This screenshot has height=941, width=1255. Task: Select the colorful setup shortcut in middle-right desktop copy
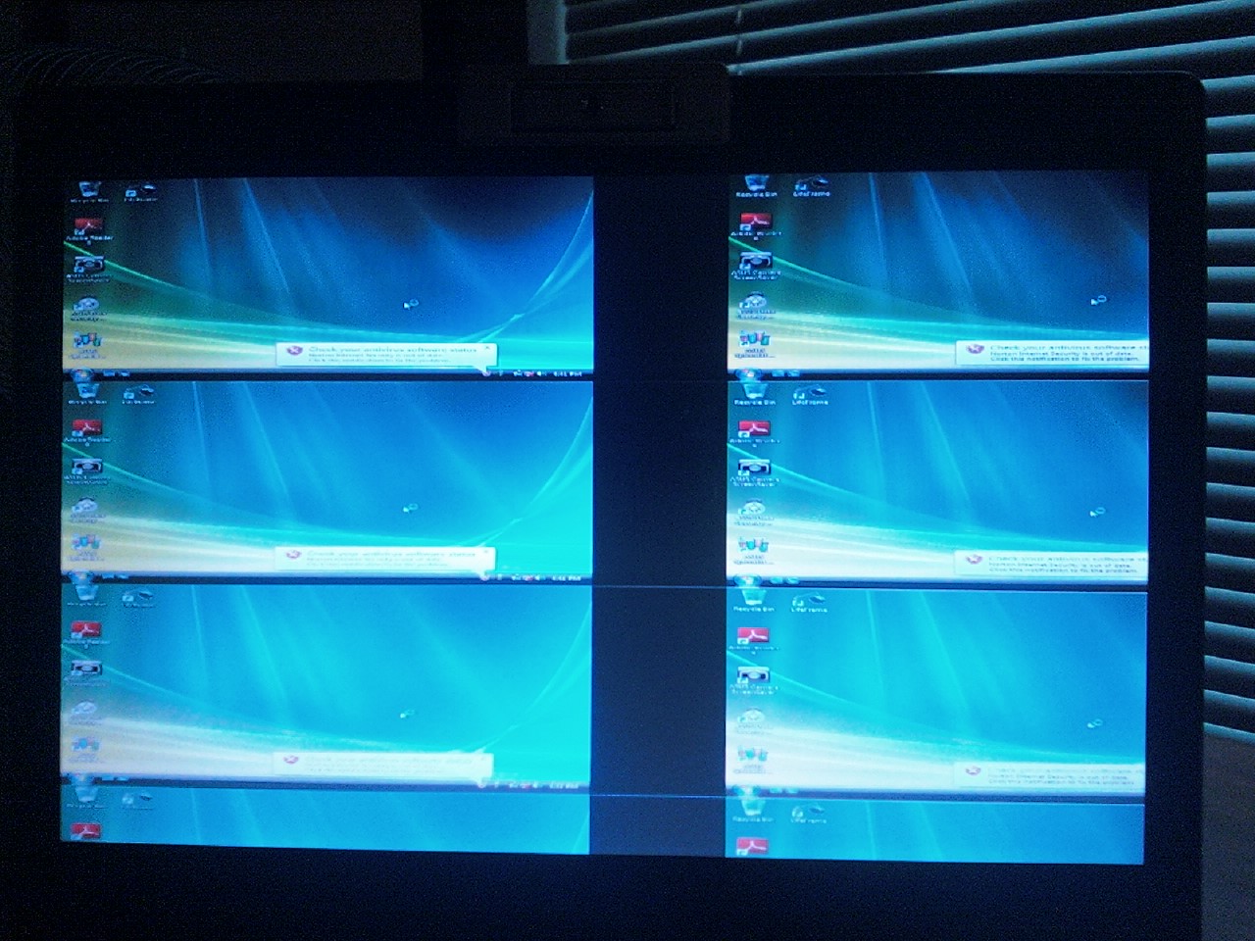[x=755, y=551]
